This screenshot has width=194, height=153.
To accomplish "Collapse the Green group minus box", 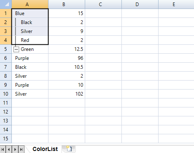I will tap(16, 49).
